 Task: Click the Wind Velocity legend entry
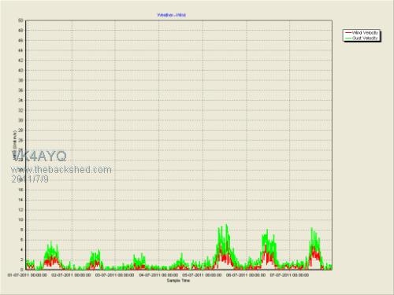pos(362,33)
